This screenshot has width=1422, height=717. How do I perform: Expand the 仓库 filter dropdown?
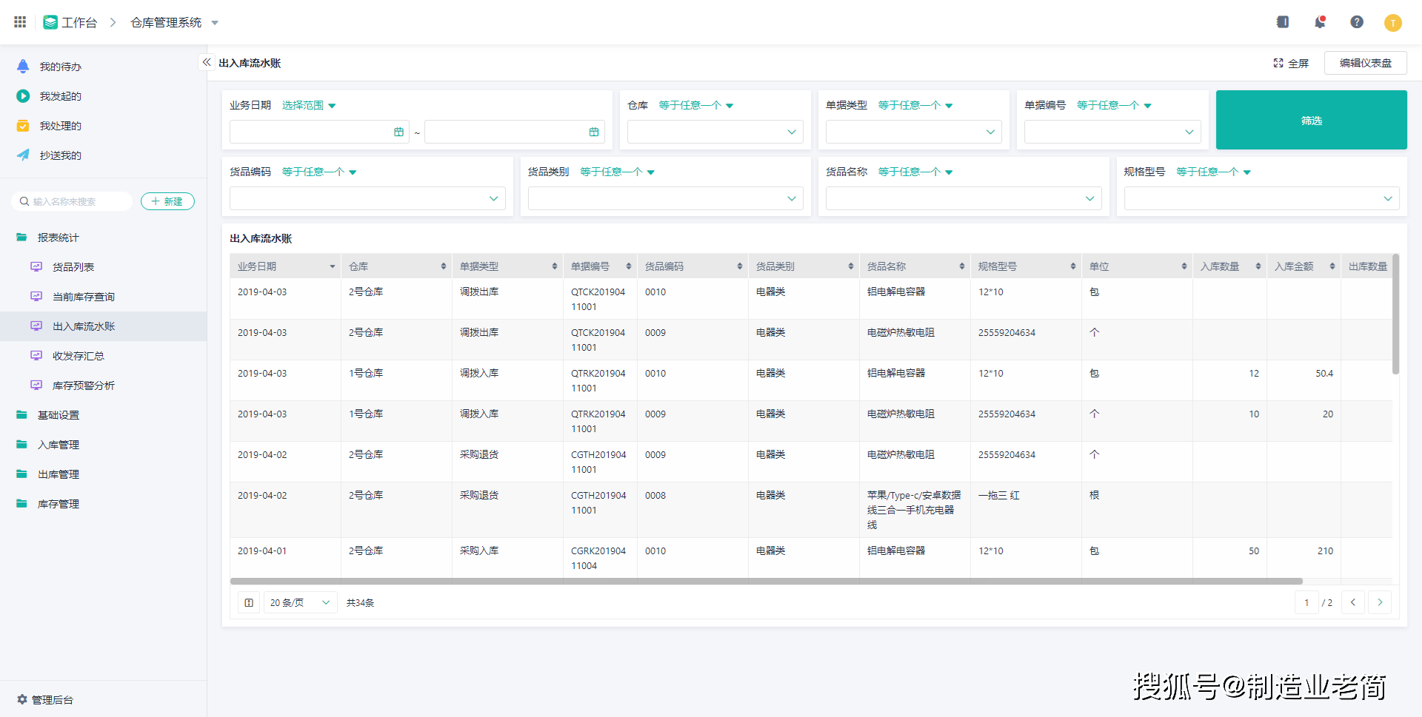[x=715, y=132]
